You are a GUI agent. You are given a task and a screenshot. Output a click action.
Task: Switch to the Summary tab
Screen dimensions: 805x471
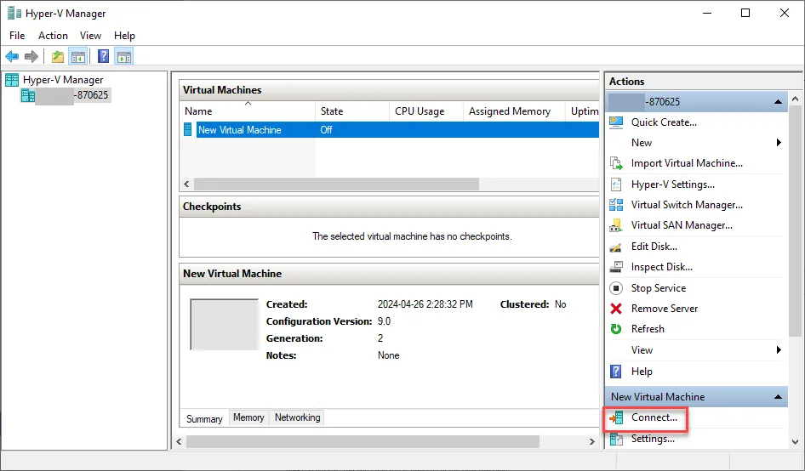[204, 418]
